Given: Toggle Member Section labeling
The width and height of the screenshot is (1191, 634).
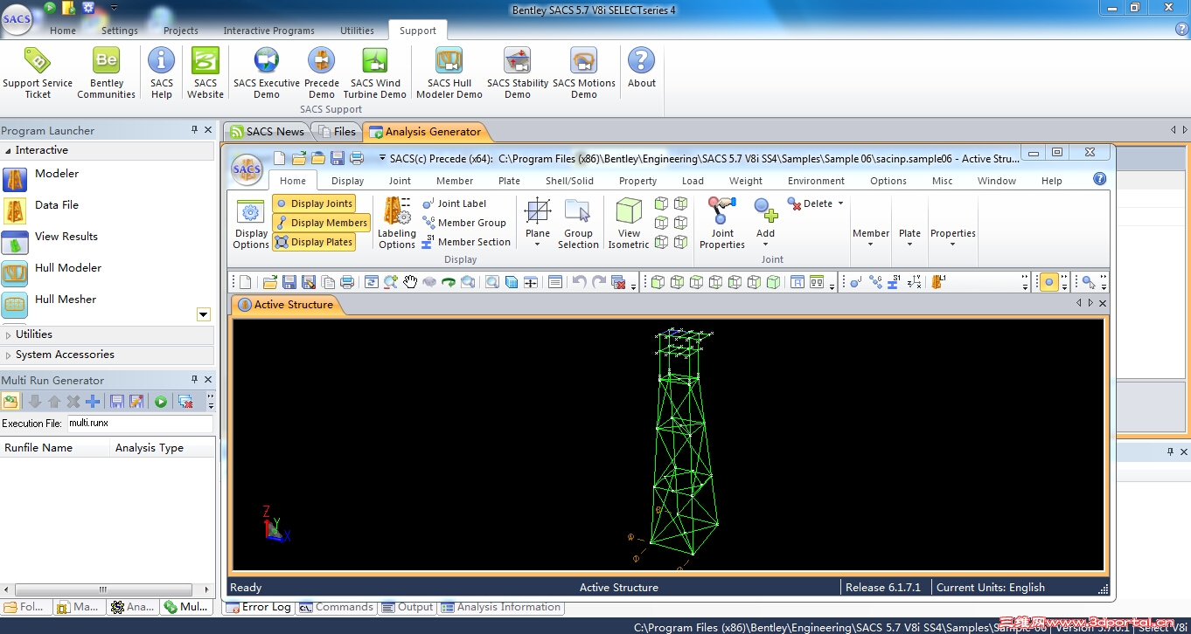Looking at the screenshot, I should (x=466, y=242).
